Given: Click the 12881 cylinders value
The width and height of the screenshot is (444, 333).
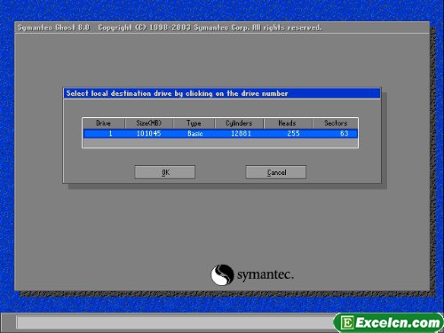Looking at the screenshot, I should [x=241, y=133].
